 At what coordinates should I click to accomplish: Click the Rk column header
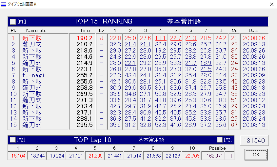(x=13, y=30)
